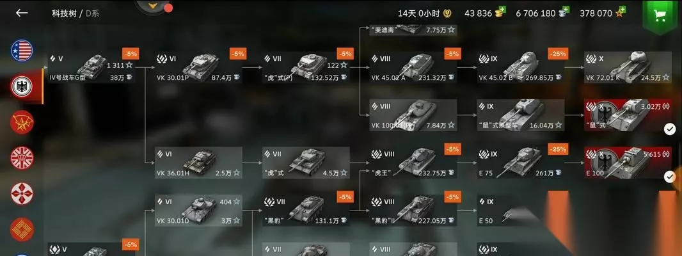Screen dimensions: 682x256
Task: Click the checkmark on E 100 tank
Action: (x=670, y=177)
